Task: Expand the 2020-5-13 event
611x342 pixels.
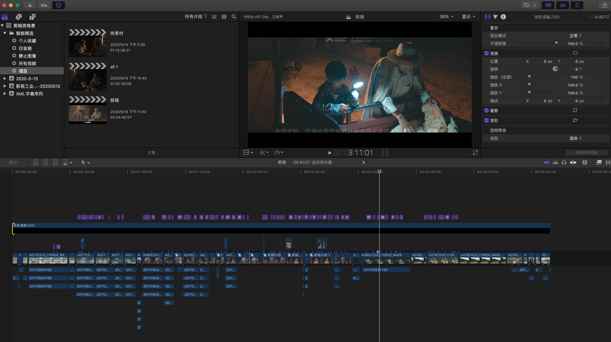Action: point(5,79)
